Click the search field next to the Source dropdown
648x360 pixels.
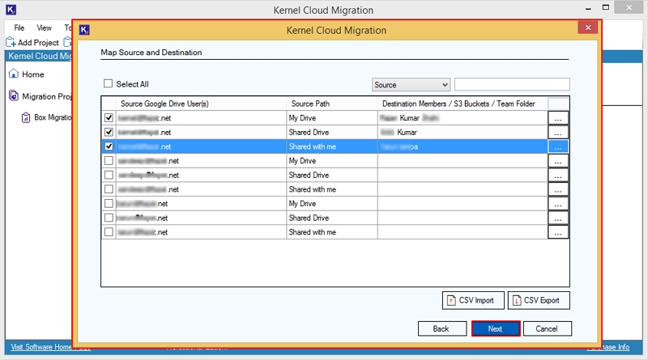(512, 84)
